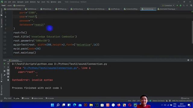Switch to the Pictures with Python.py tab
This screenshot has width=193, height=108.
(x=97, y=9)
